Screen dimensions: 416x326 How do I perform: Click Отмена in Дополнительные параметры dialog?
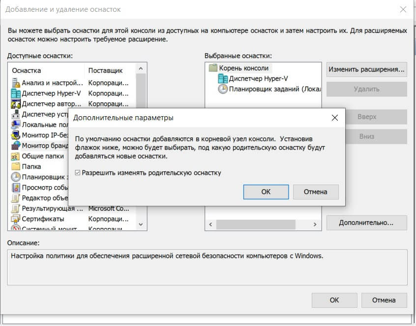(x=316, y=192)
